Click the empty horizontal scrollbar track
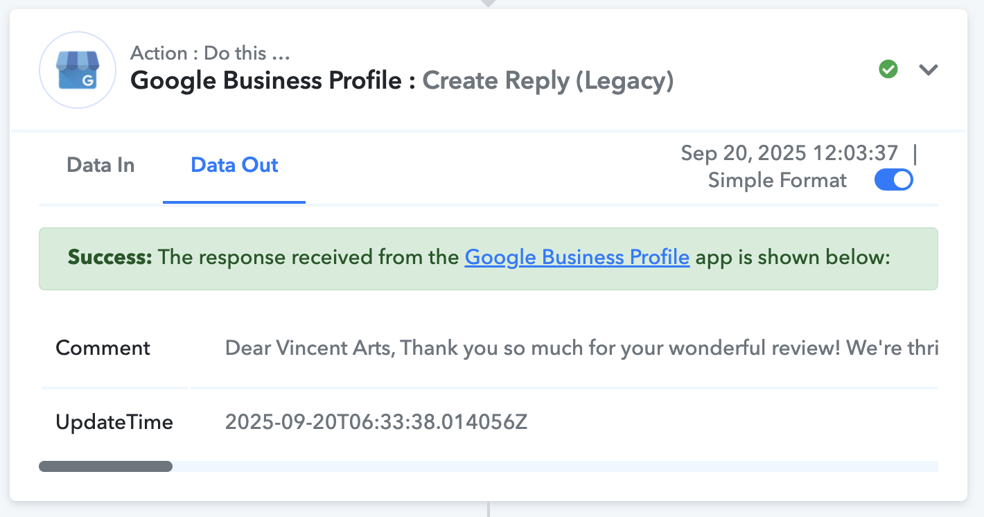This screenshot has width=984, height=517. click(555, 466)
